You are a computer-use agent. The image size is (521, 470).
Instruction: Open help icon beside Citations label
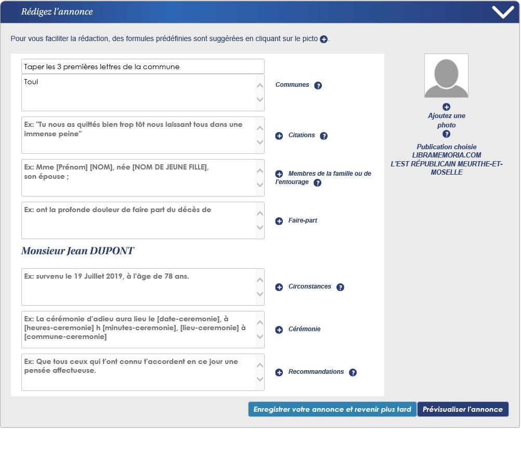[x=323, y=136]
